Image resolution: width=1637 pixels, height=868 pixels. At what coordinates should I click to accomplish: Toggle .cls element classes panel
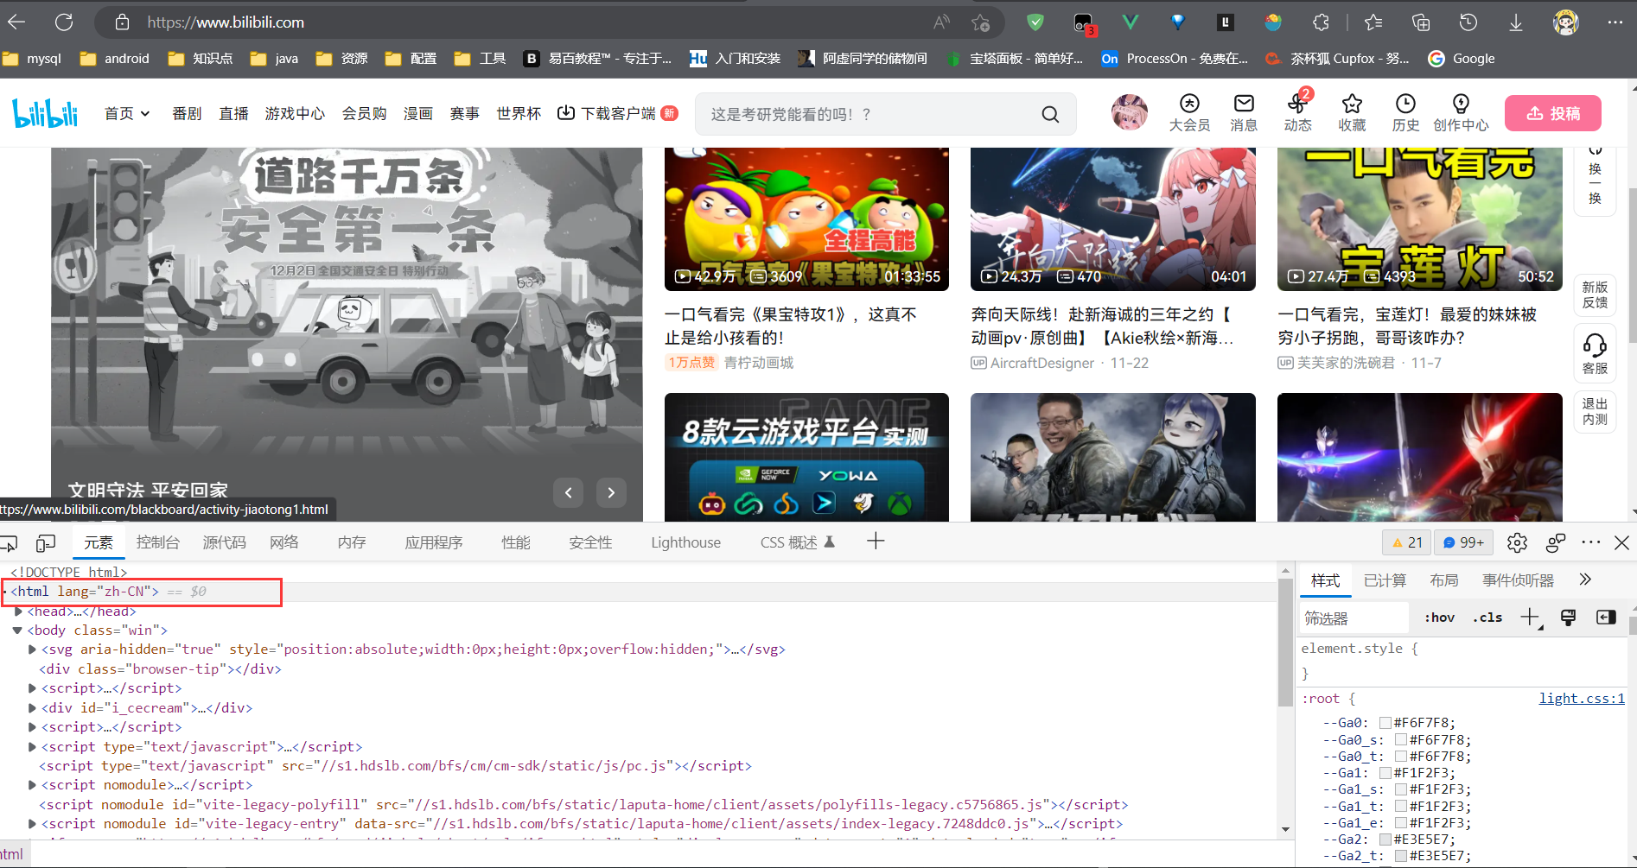pos(1487,618)
